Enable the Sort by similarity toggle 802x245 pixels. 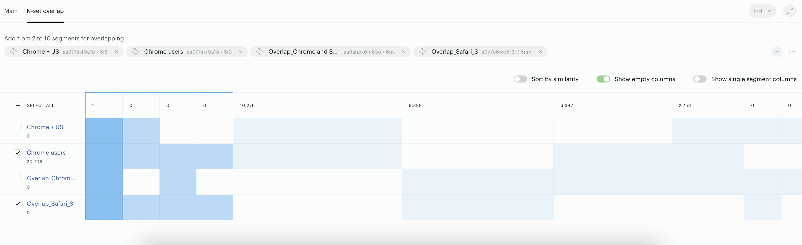(520, 79)
